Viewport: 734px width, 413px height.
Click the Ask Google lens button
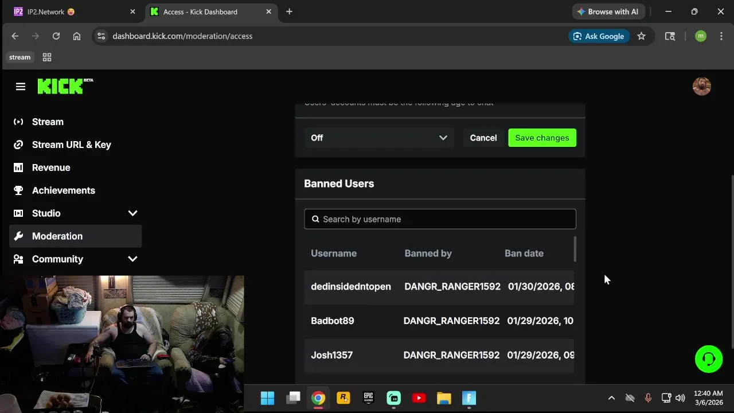click(599, 36)
